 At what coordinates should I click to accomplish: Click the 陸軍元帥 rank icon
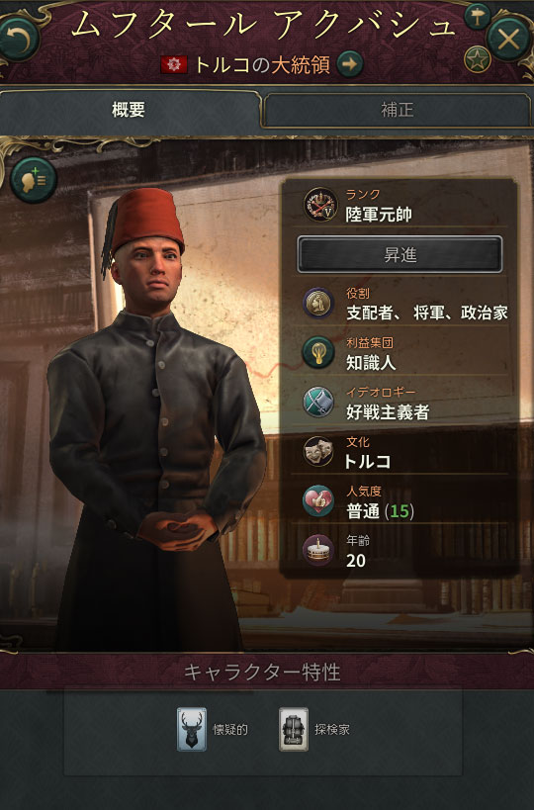point(320,205)
